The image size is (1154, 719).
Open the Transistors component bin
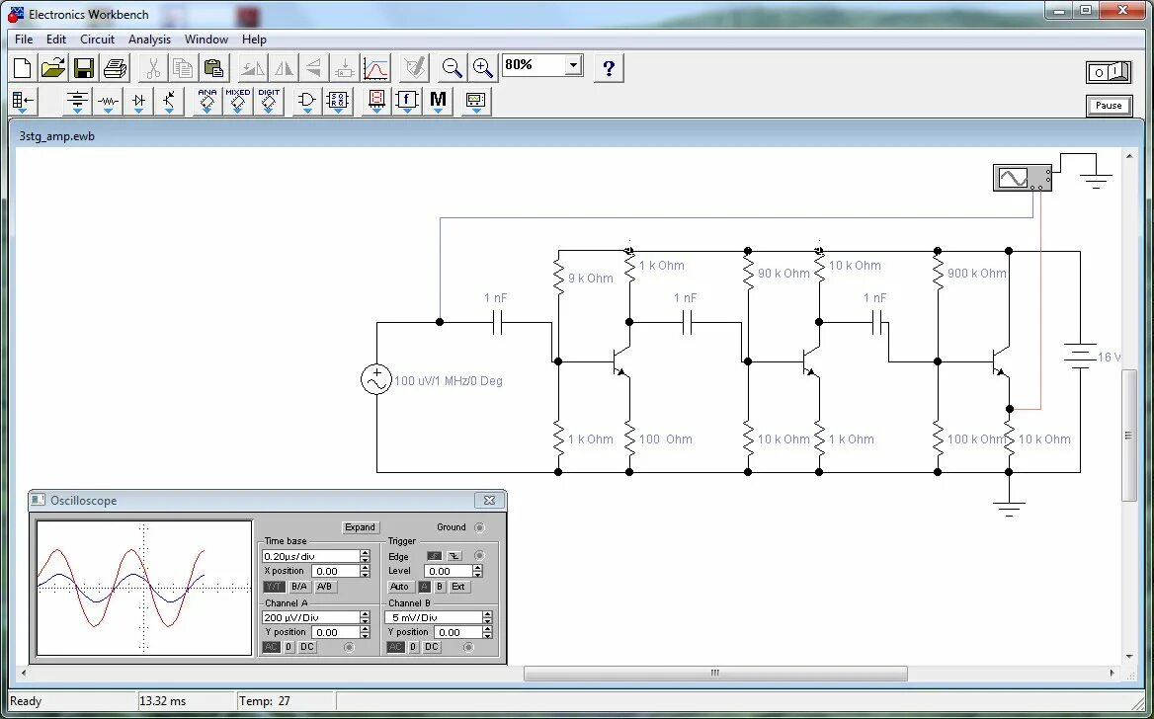(x=169, y=101)
